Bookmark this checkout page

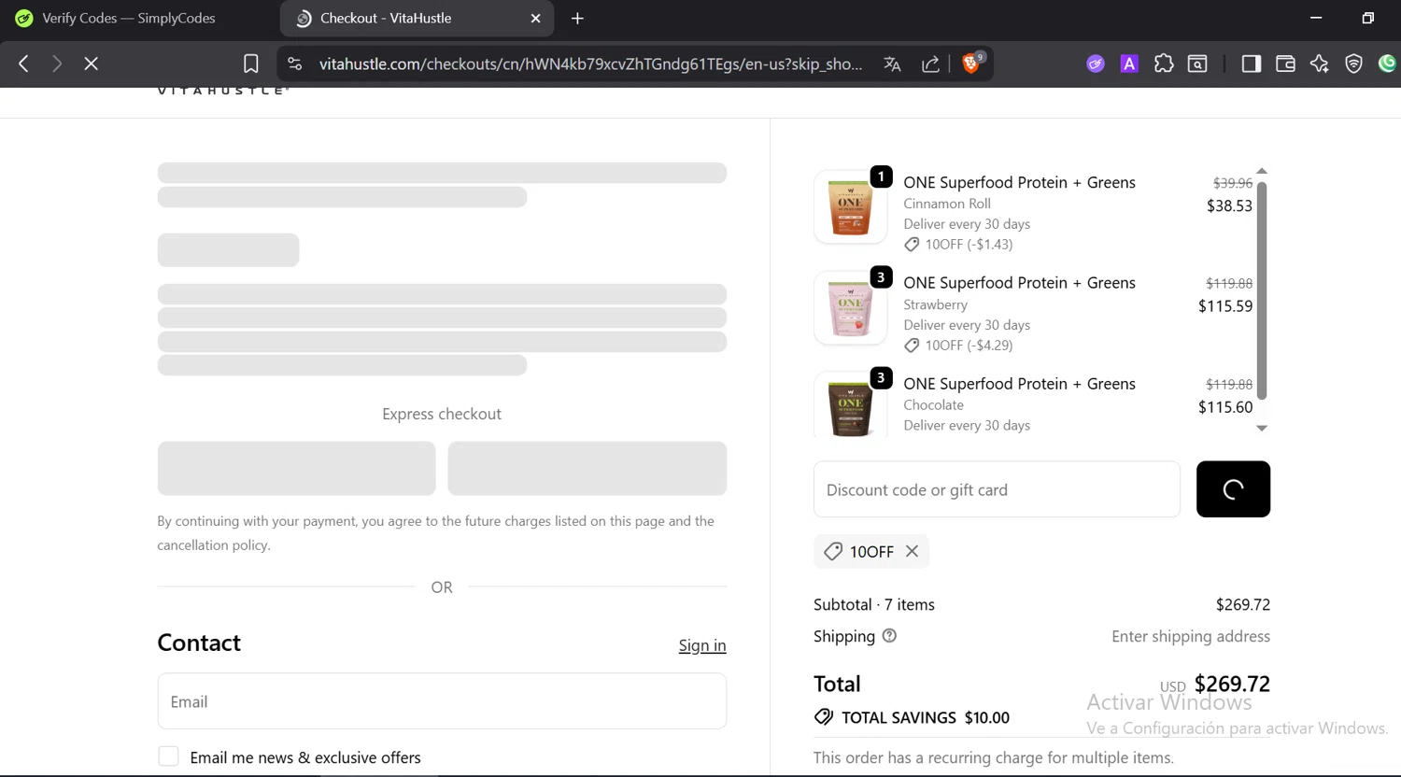(251, 64)
